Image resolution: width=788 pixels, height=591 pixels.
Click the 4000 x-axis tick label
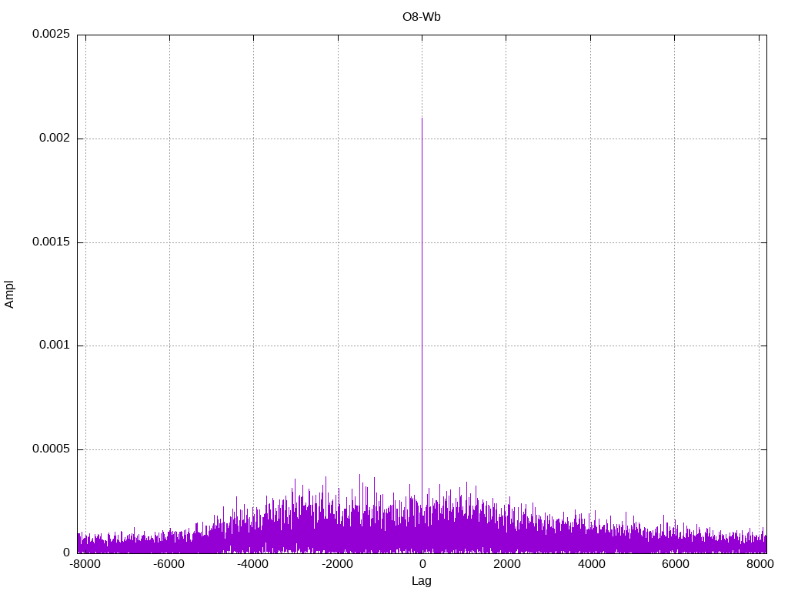[x=590, y=565]
